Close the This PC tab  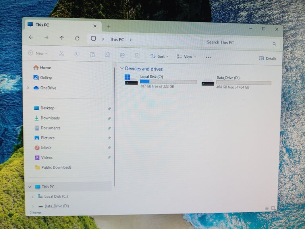(95, 26)
